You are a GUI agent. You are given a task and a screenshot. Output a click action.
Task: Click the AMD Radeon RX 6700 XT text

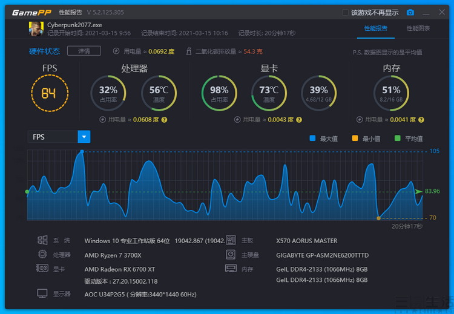[120, 269]
